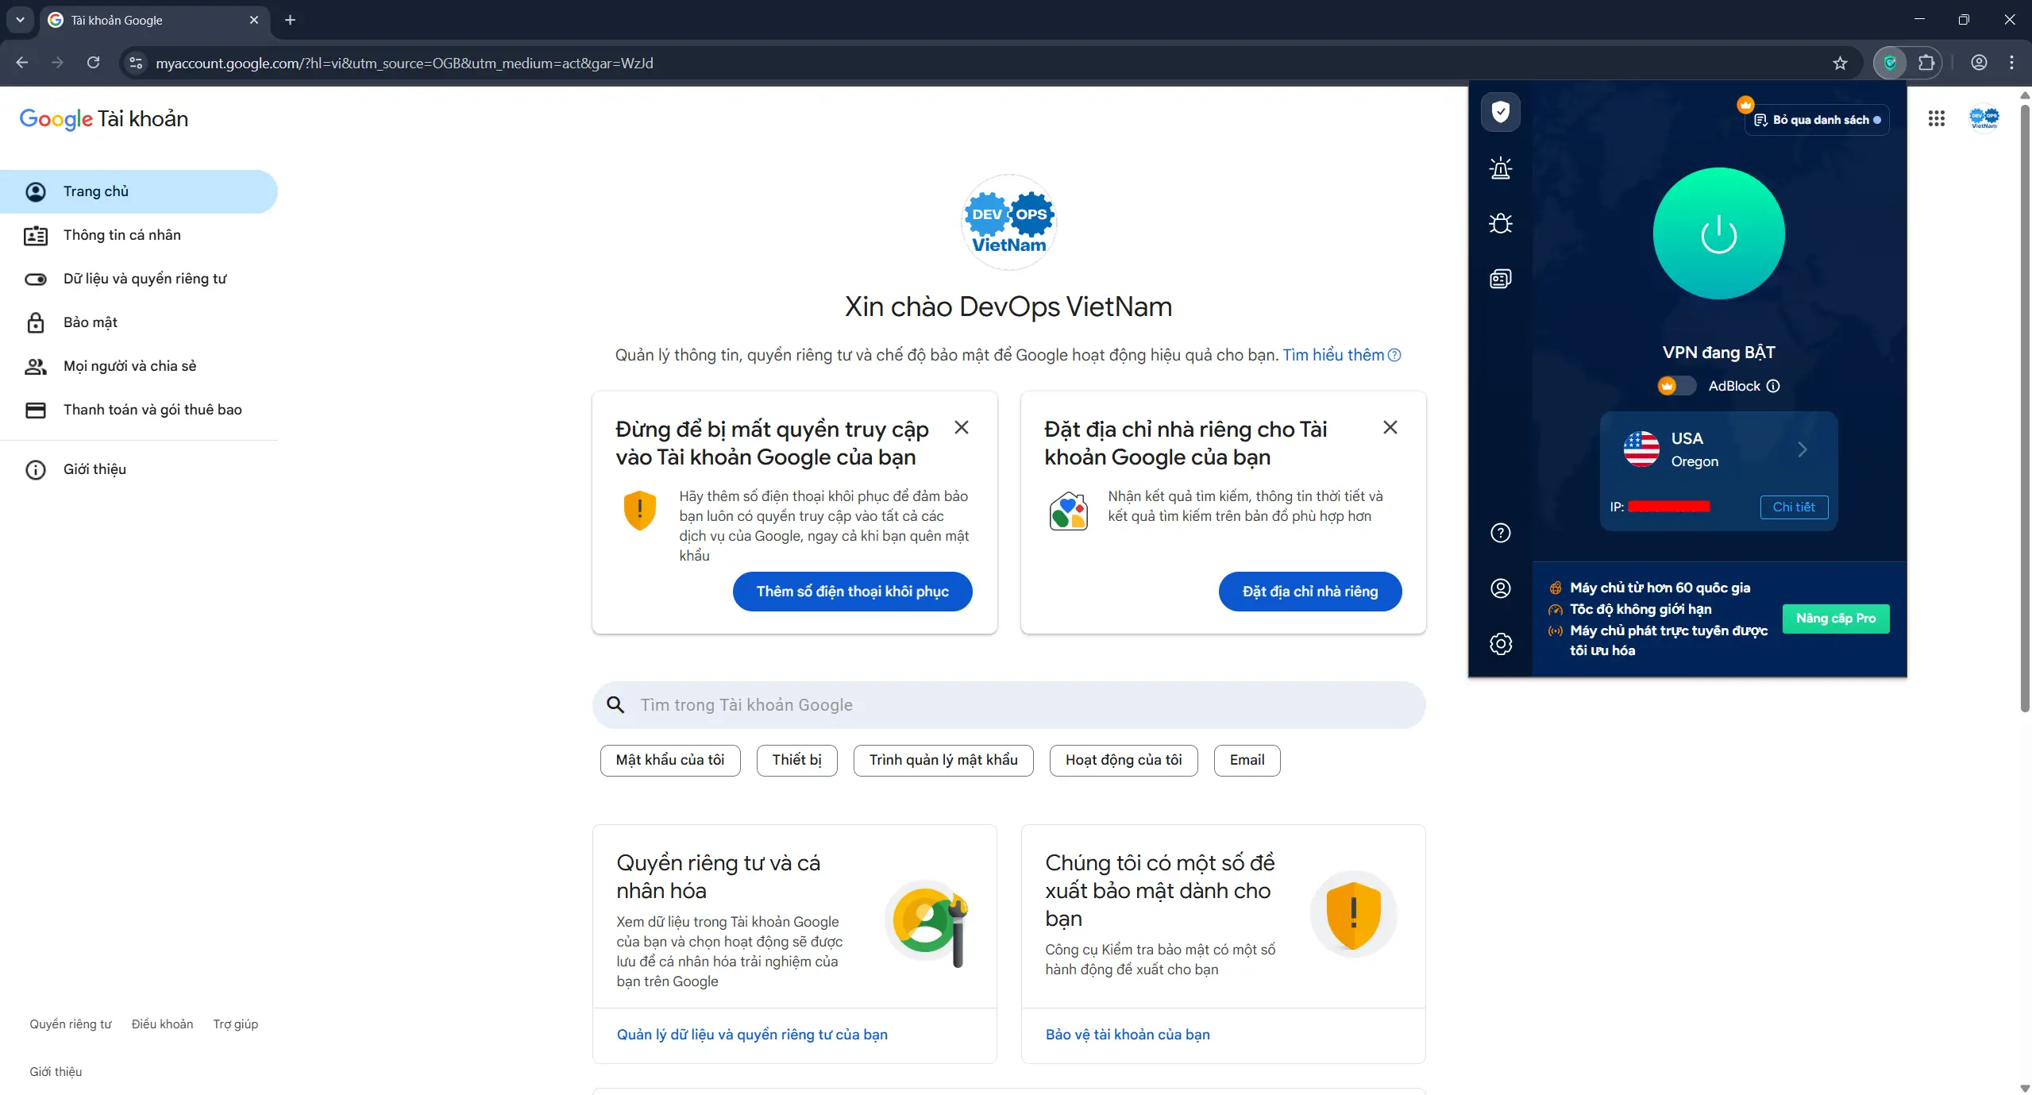
Task: View site information icon in address bar
Action: pyautogui.click(x=136, y=63)
